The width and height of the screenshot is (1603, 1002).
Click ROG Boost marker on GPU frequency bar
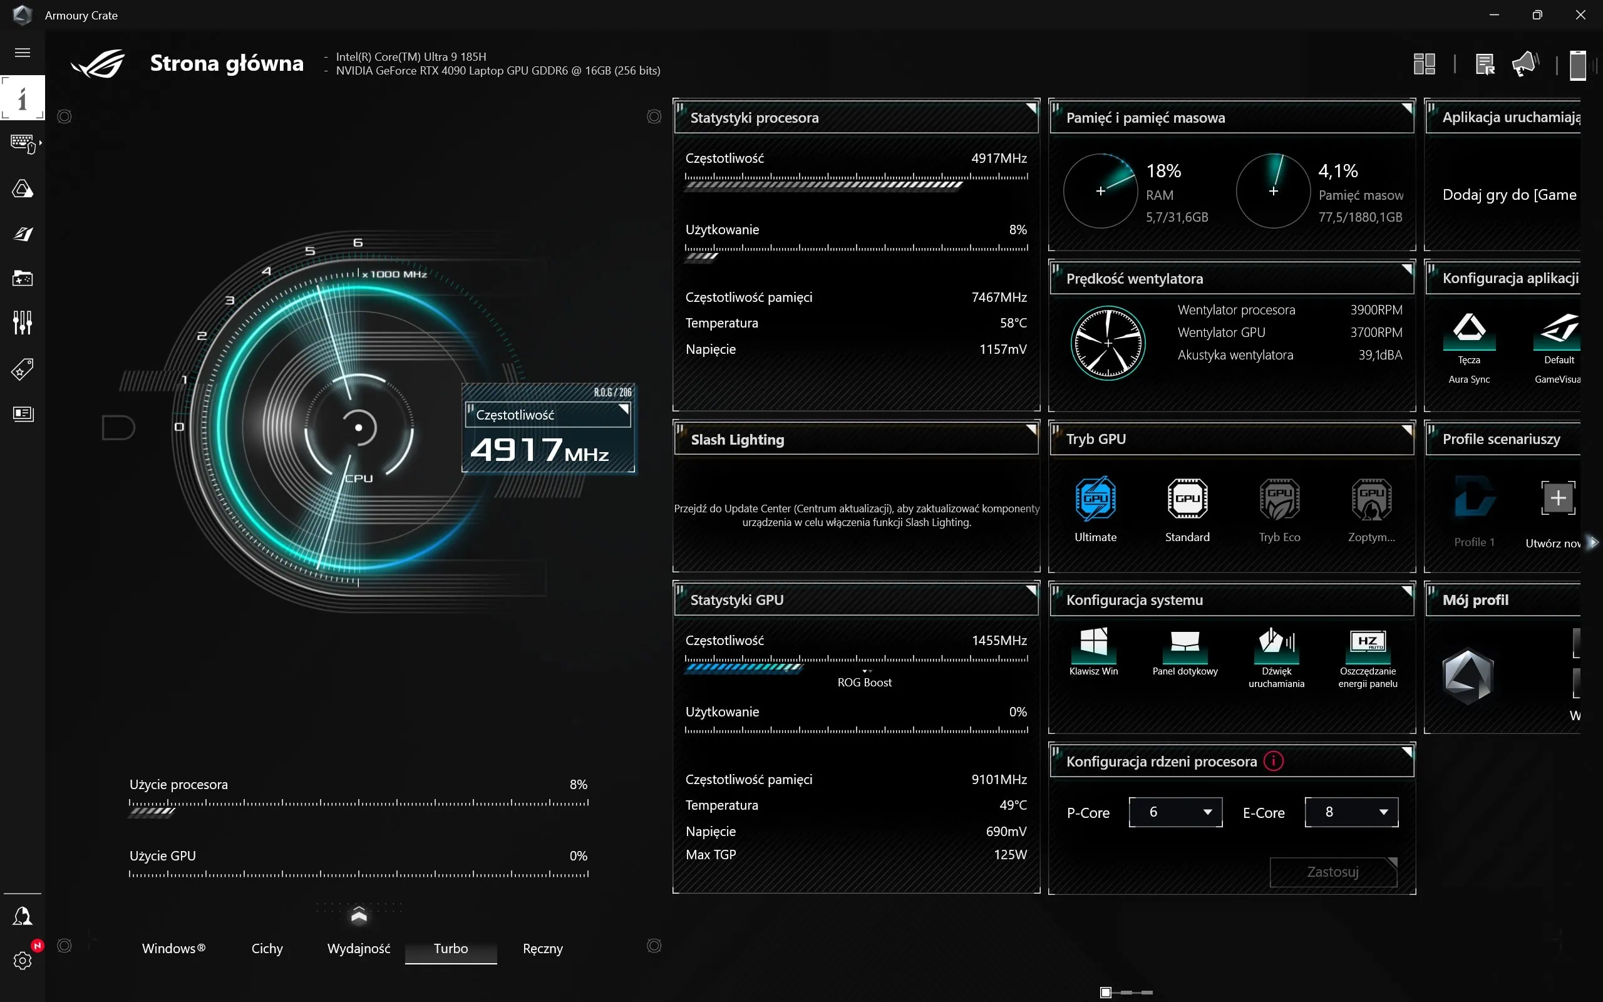(864, 678)
